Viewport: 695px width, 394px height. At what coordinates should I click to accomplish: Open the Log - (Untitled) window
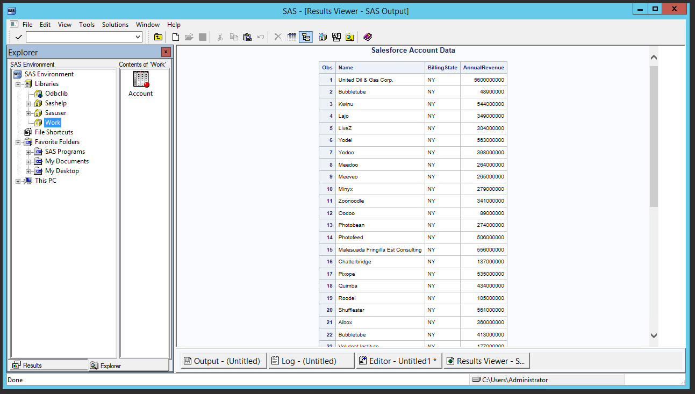coord(311,360)
